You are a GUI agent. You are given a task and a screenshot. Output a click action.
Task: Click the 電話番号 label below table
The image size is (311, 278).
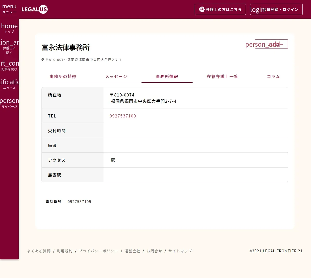(x=53, y=201)
